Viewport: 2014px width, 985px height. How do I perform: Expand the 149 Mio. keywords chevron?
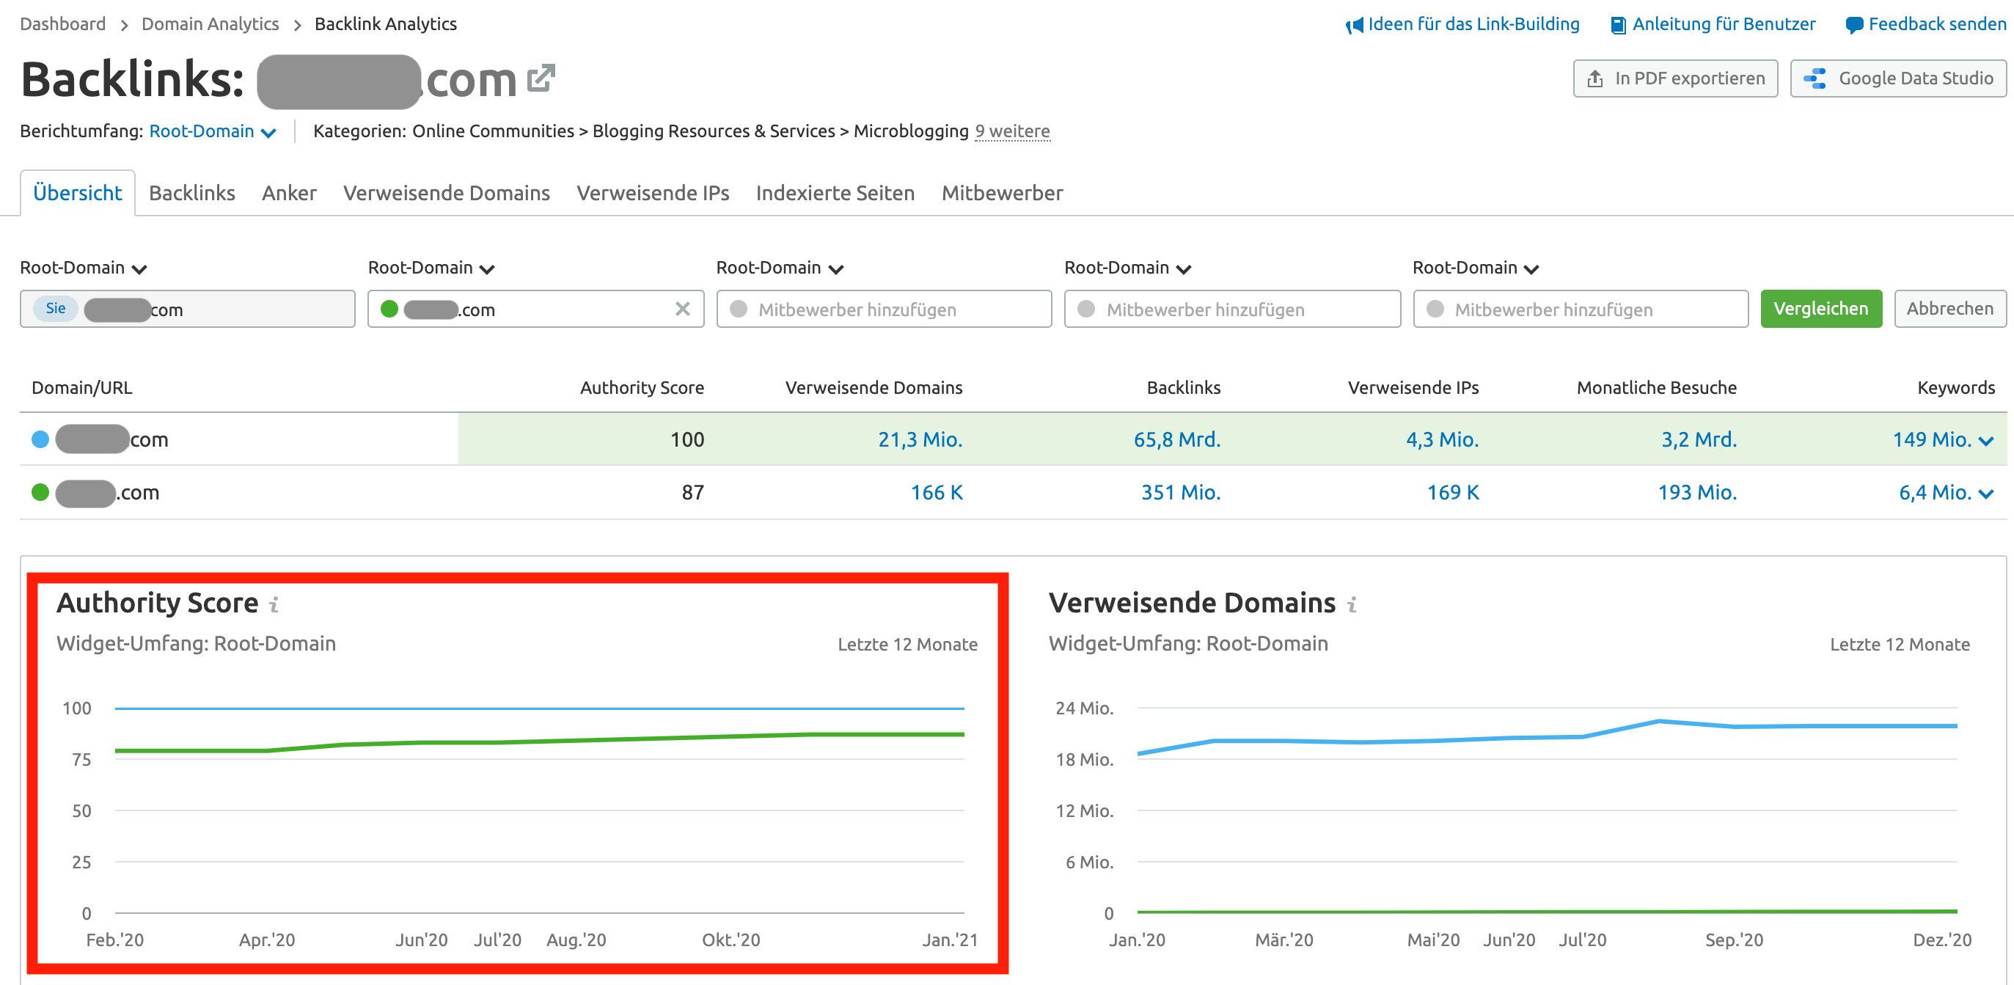pos(1986,441)
